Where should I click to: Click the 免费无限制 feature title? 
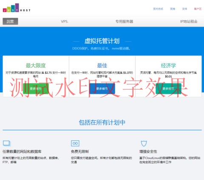80,151
